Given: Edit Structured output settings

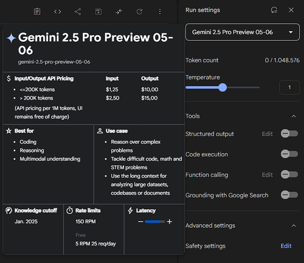Looking at the screenshot, I should tap(267, 134).
